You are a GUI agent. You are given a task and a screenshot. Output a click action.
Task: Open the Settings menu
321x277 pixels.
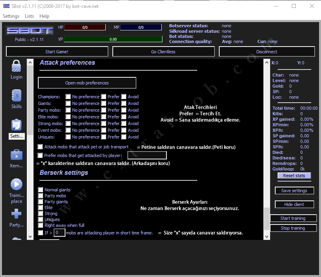tap(11, 16)
